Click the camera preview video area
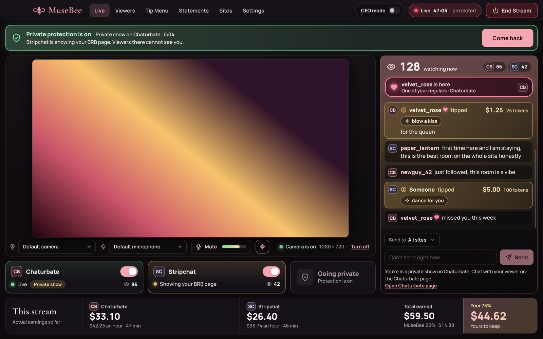This screenshot has width=543, height=339. 190,148
